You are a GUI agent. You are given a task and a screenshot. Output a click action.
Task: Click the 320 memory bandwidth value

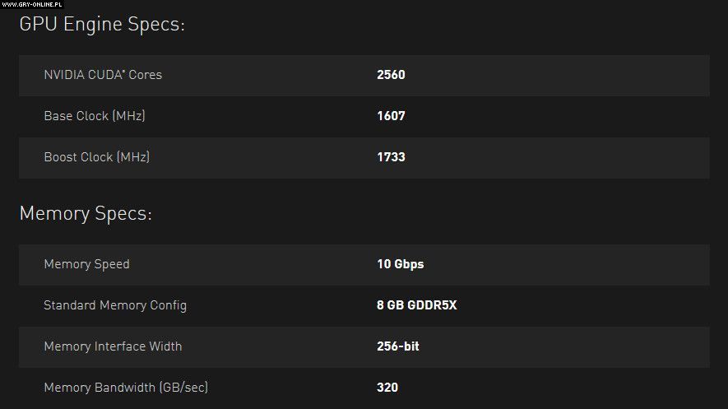pyautogui.click(x=387, y=387)
